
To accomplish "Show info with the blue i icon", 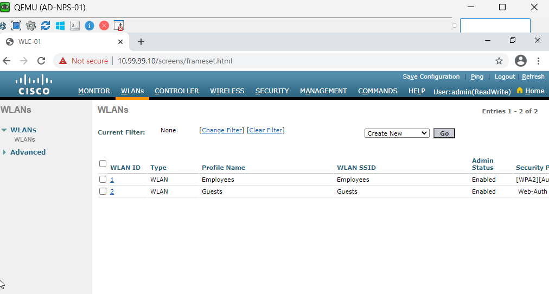I will click(90, 25).
